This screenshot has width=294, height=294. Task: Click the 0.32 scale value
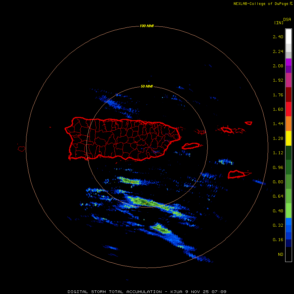tap(278, 225)
